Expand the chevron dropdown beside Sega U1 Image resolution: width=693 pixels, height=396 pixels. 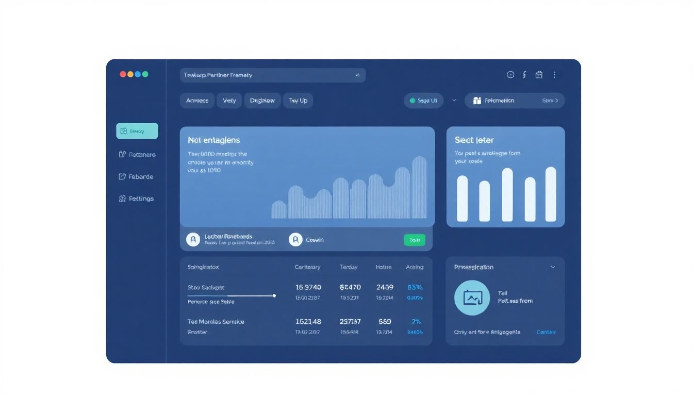pyautogui.click(x=454, y=101)
